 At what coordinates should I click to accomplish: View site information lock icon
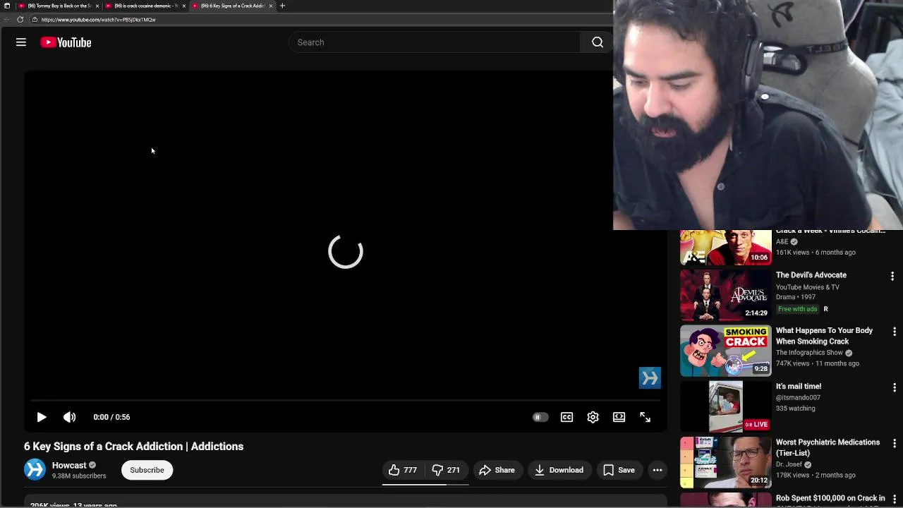pos(35,20)
